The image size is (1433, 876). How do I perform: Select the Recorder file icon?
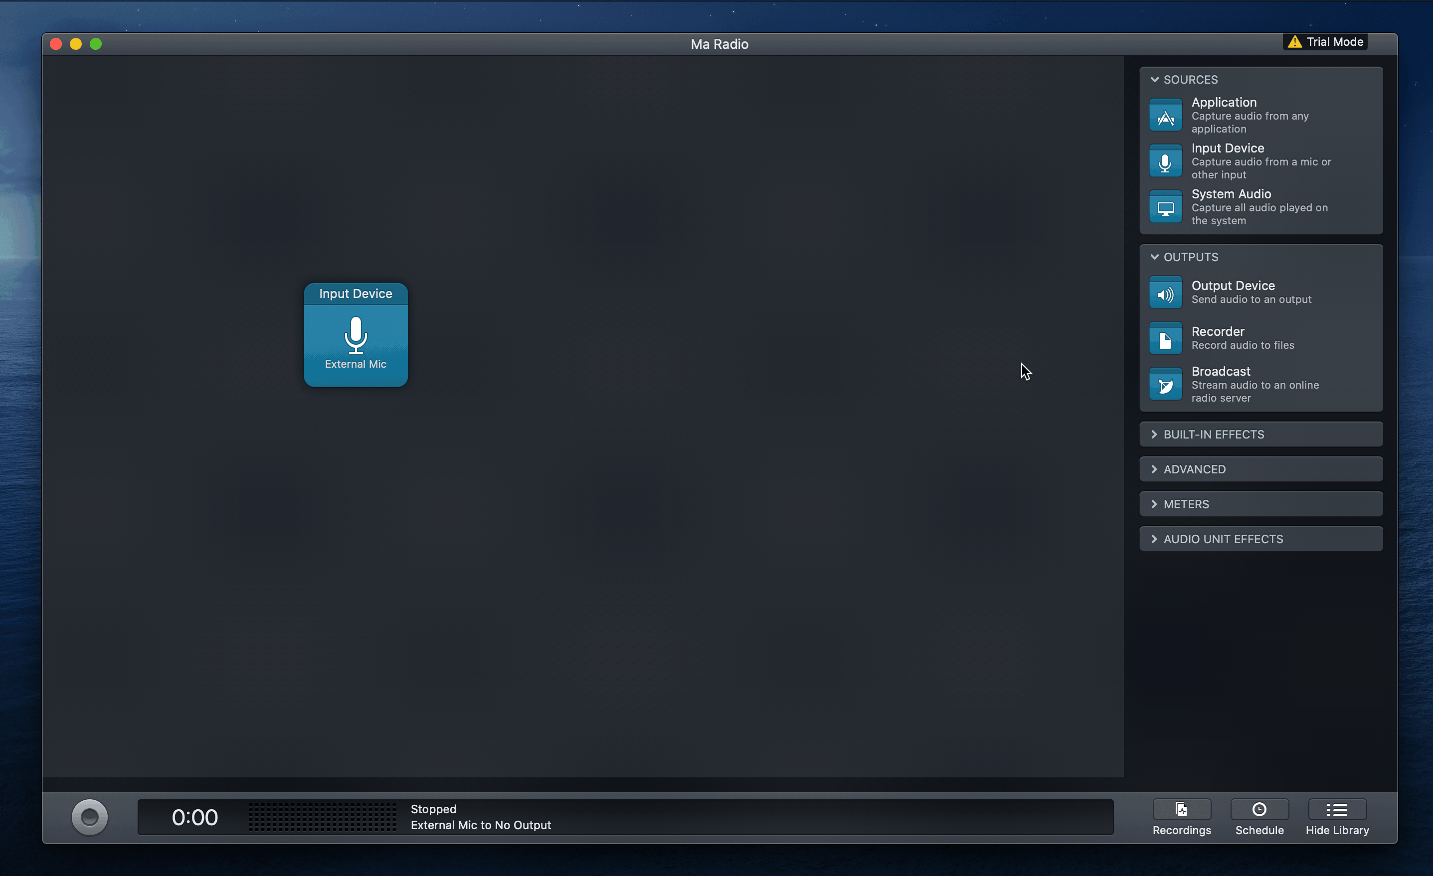click(x=1165, y=338)
